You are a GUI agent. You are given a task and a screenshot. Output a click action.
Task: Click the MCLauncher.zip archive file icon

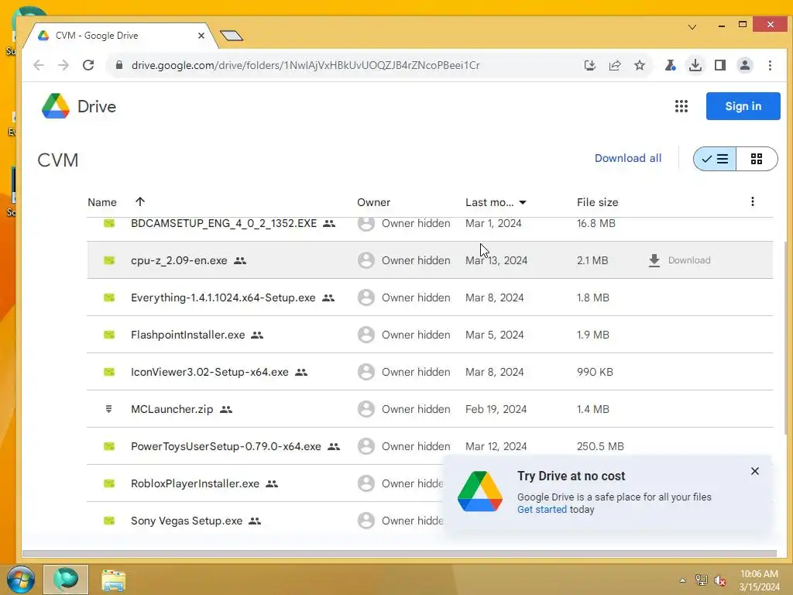tap(108, 409)
